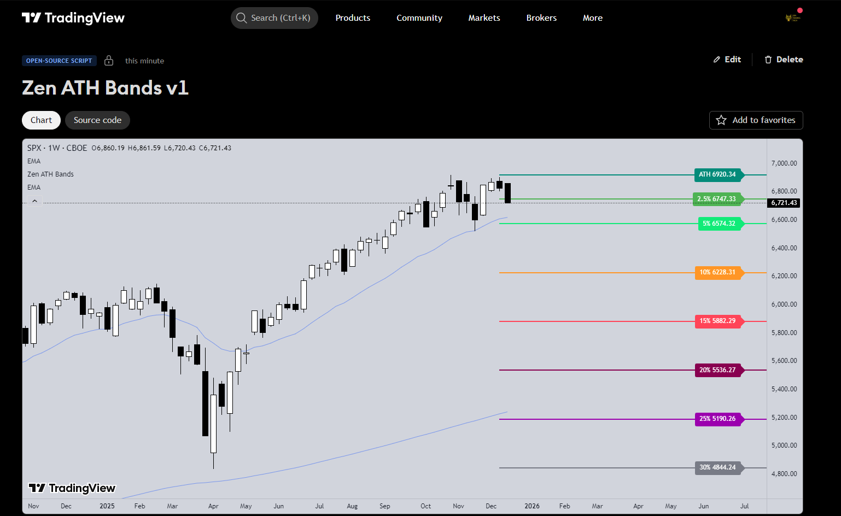Open the Community menu
This screenshot has height=516, width=841.
419,18
